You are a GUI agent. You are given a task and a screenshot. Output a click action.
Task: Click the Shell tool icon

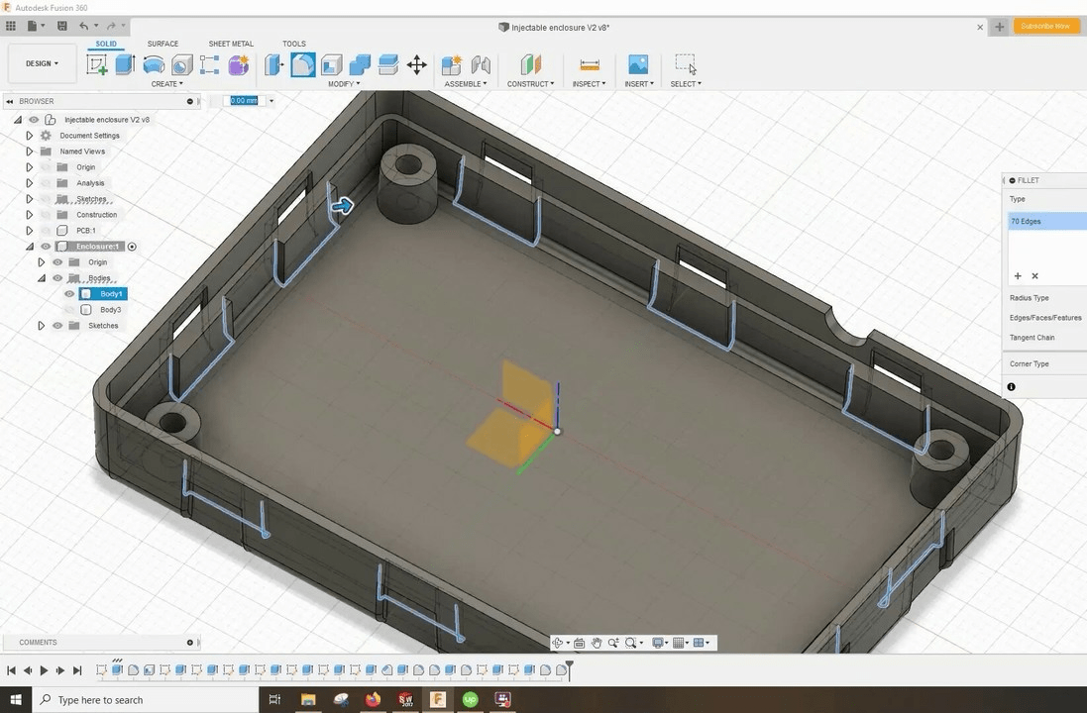[x=332, y=64]
